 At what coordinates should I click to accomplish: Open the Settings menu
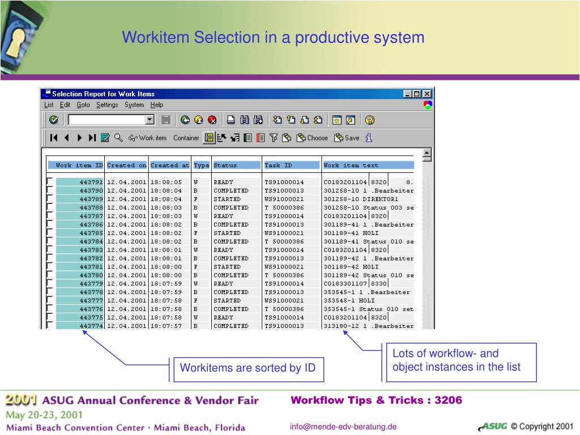(x=107, y=105)
